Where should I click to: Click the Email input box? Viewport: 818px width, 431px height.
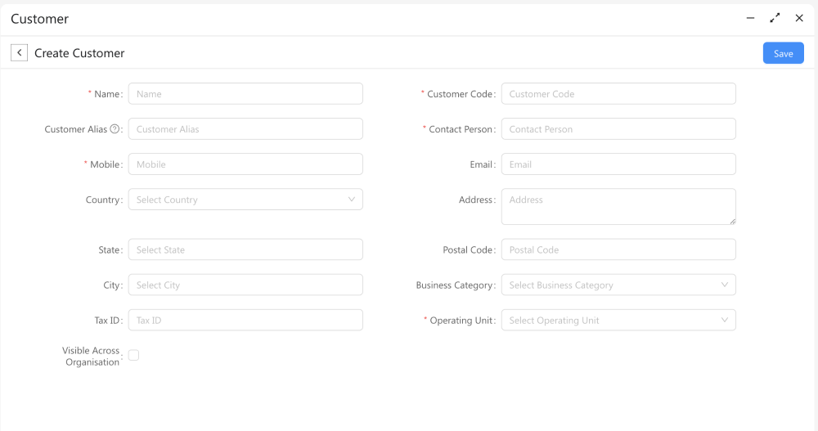(618, 164)
